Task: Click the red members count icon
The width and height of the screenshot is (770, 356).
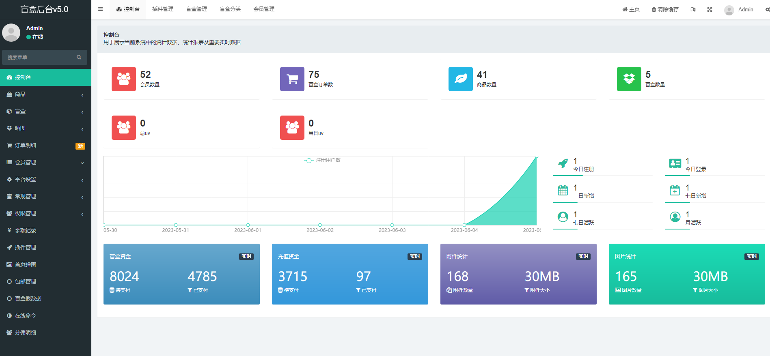Action: pyautogui.click(x=123, y=79)
